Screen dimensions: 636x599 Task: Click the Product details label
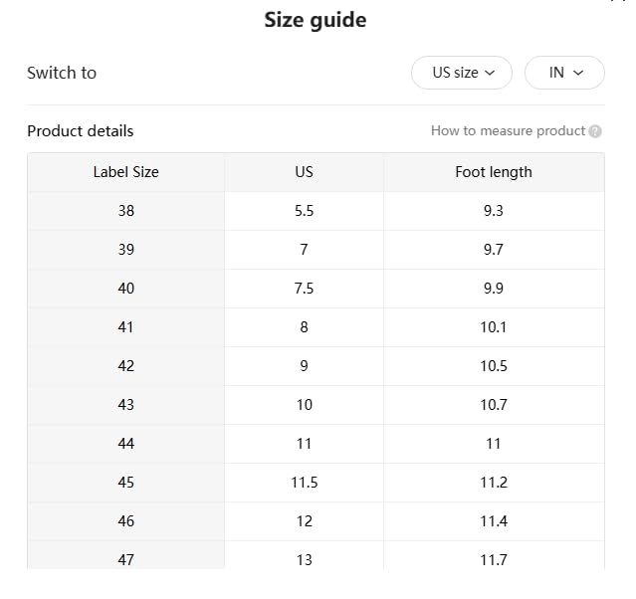(x=80, y=130)
